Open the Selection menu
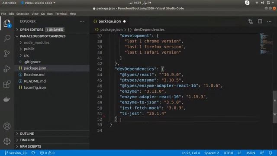Viewport: 277px width, 156px height. (23, 14)
